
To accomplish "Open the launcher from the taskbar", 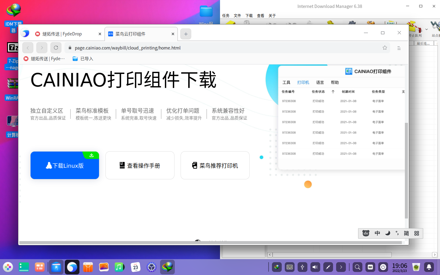I will pos(8,267).
